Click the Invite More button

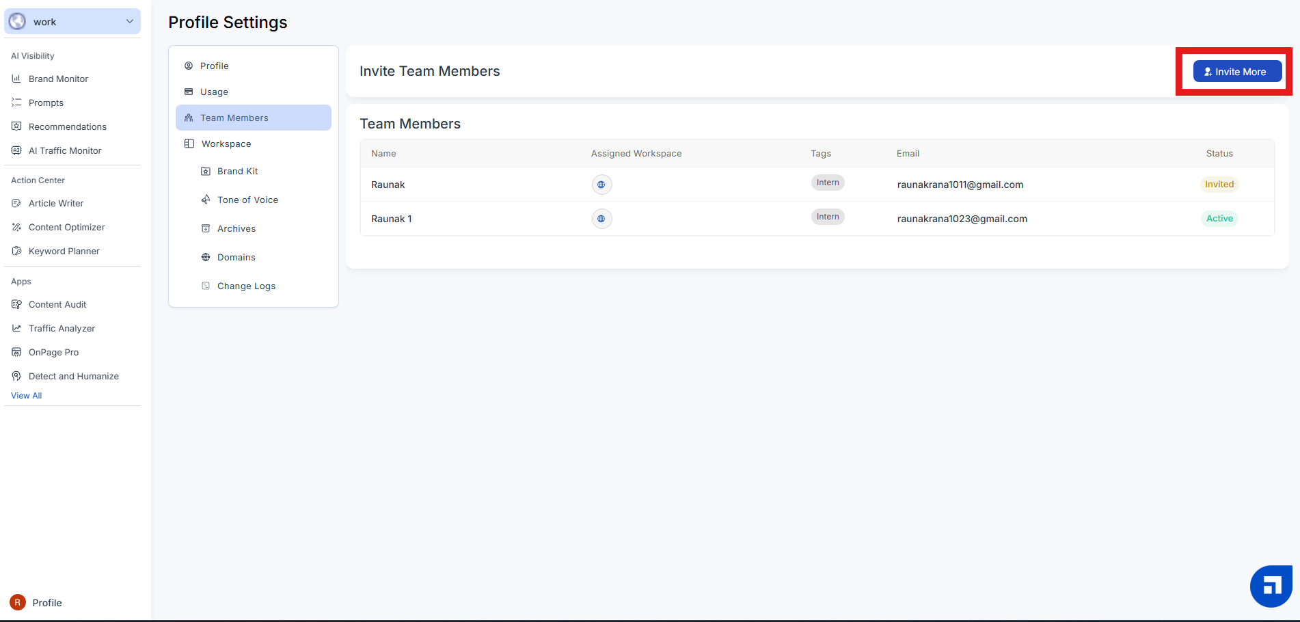(x=1236, y=72)
